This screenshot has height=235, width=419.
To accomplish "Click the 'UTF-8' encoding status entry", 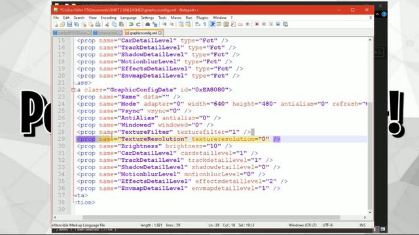I will click(327, 225).
